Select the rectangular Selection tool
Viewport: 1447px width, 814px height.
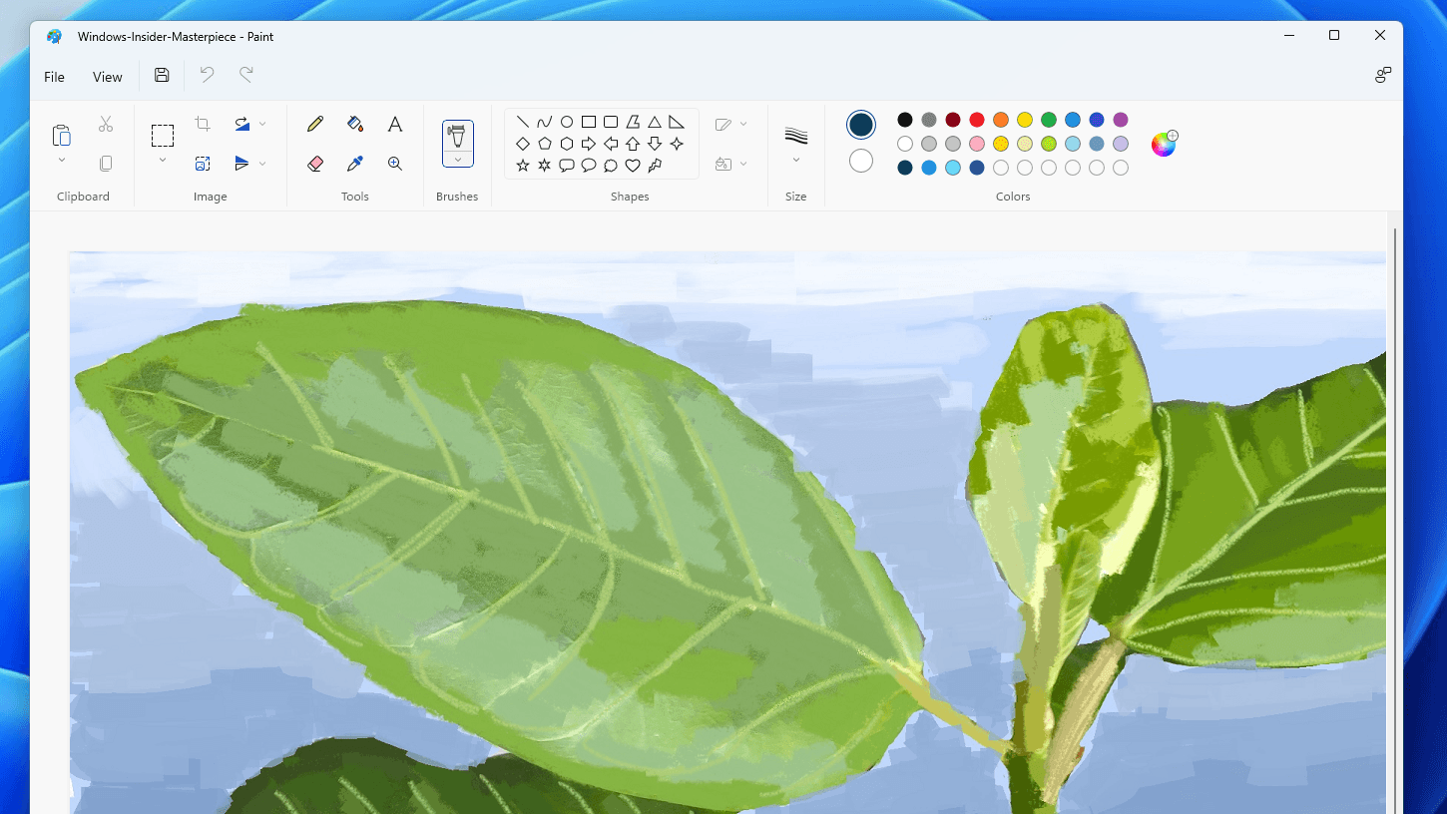coord(163,136)
